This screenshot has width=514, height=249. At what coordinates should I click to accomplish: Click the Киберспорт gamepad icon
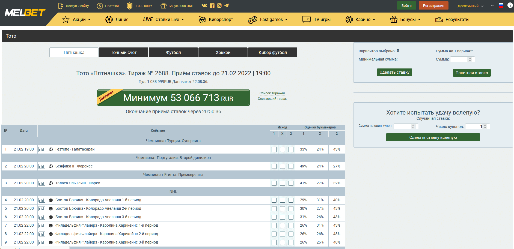click(202, 20)
